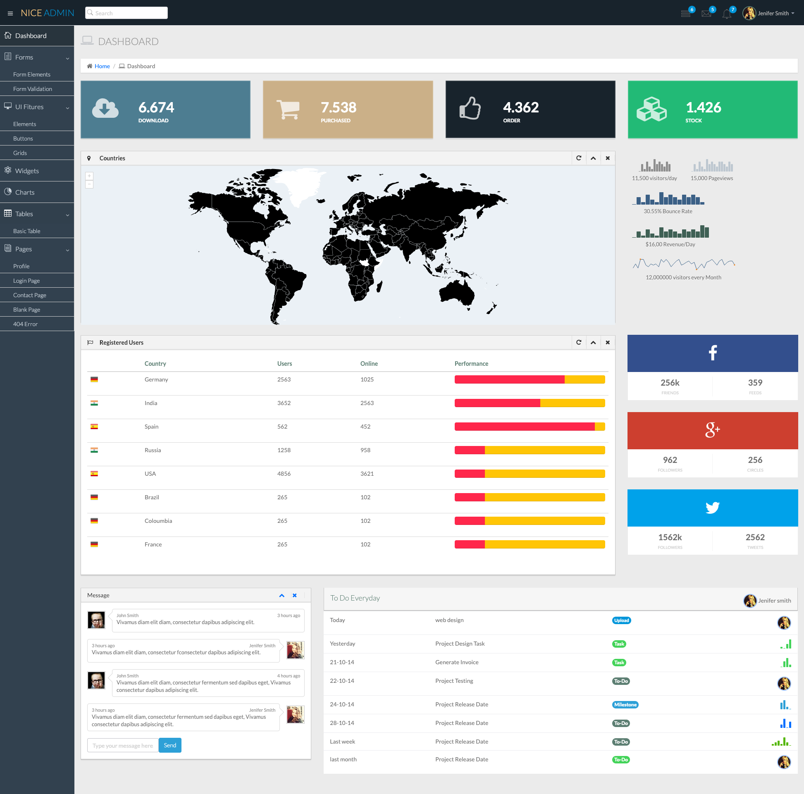Screen dimensions: 804x794
Task: Click Germany's performance progress bar
Action: (530, 379)
